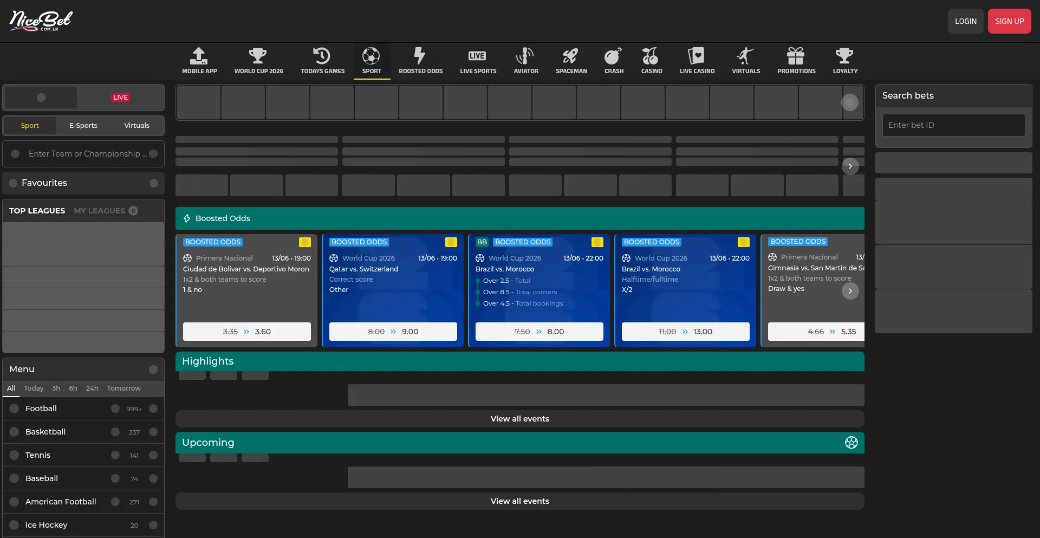This screenshot has height=538, width=1040.
Task: Filter menu by 6h
Action: pyautogui.click(x=73, y=388)
